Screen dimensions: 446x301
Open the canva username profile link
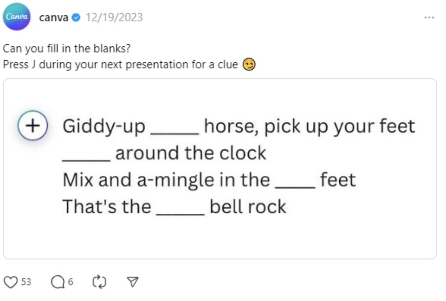tap(53, 18)
